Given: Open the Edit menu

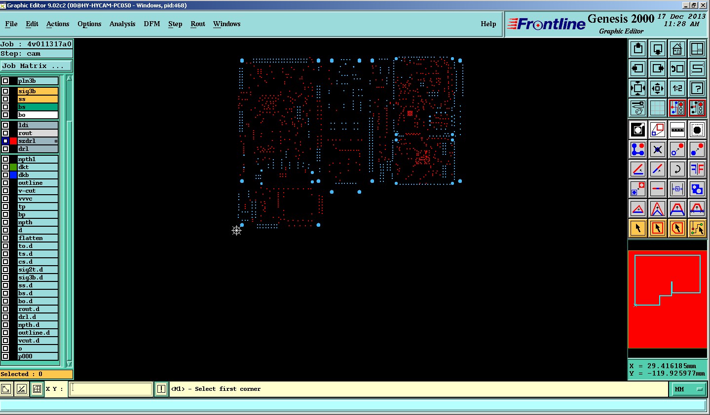Looking at the screenshot, I should tap(32, 24).
